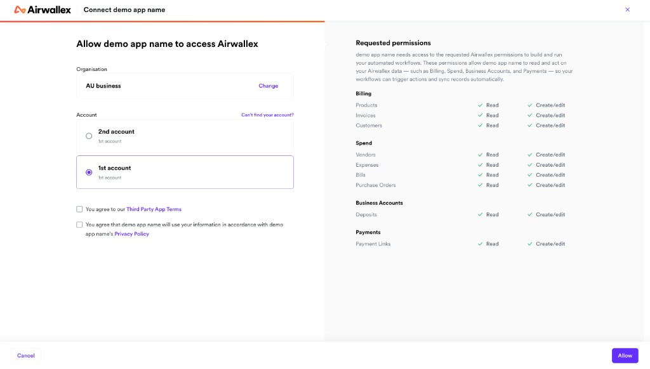Viewport: 650px width, 369px height.
Task: Click the 'Expenses' permission label
Action: pos(367,165)
